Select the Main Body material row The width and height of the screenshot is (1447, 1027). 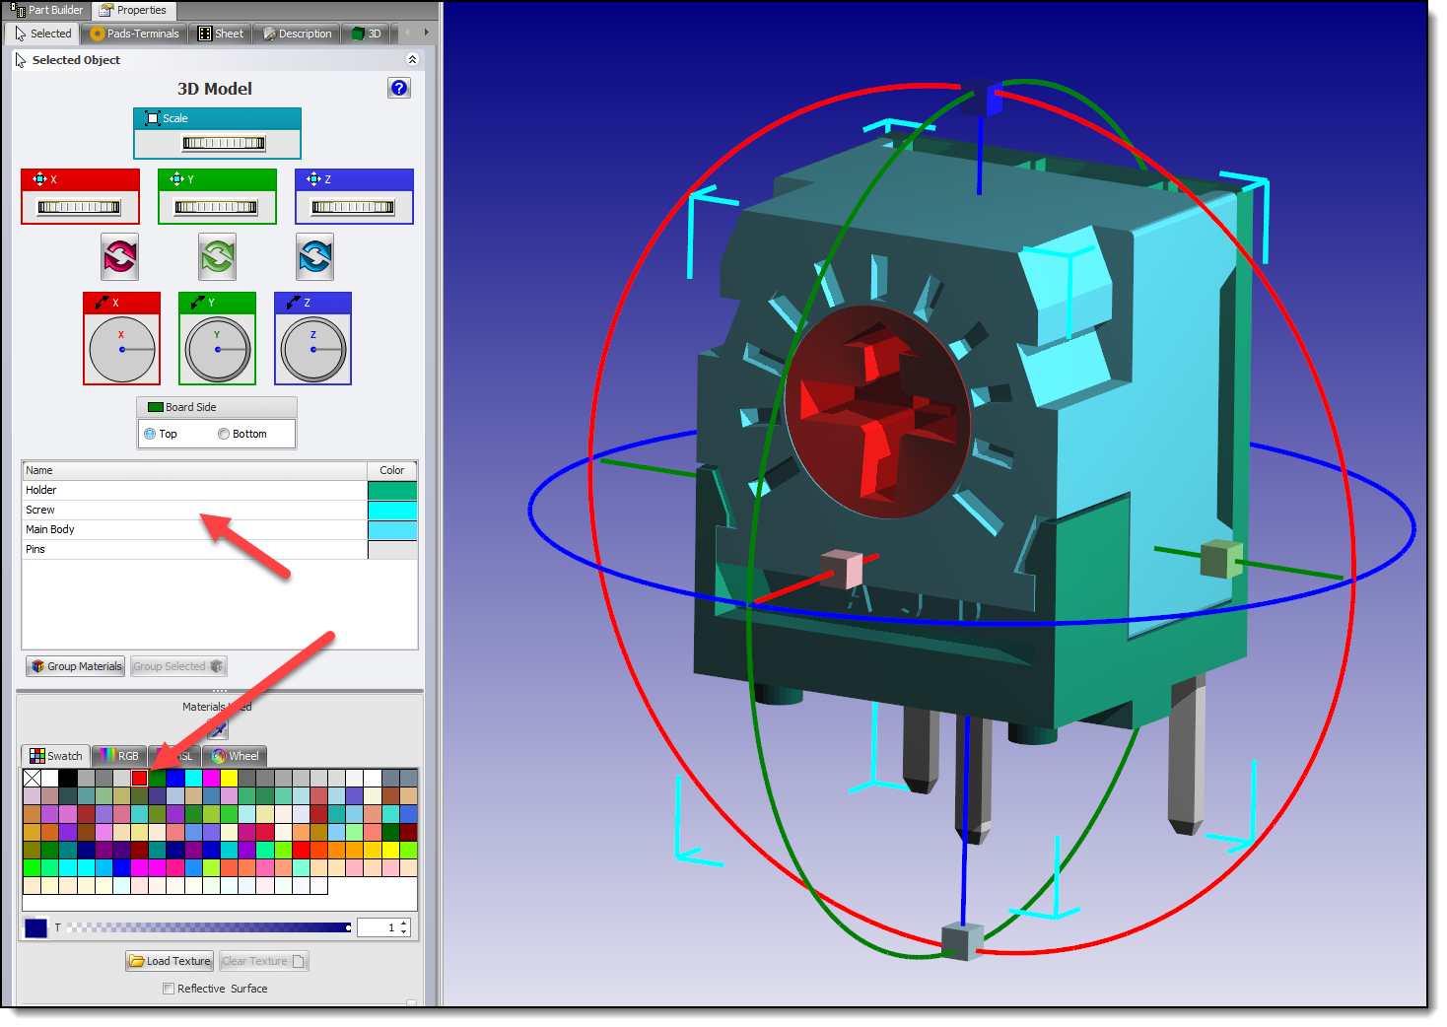pos(220,529)
